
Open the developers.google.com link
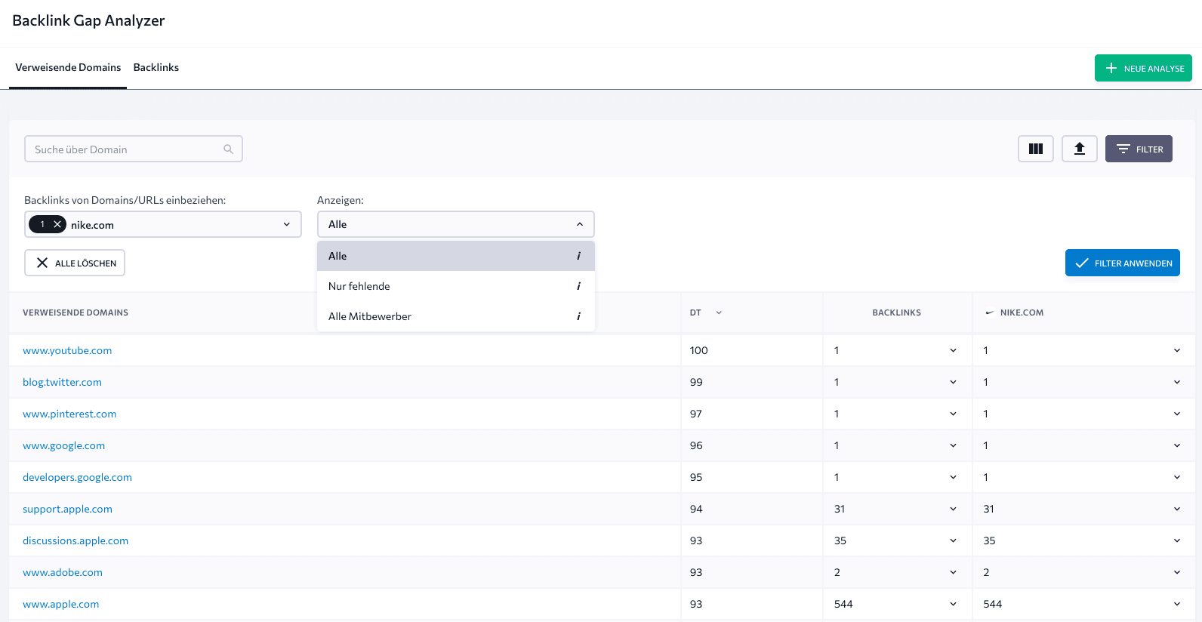(x=77, y=477)
